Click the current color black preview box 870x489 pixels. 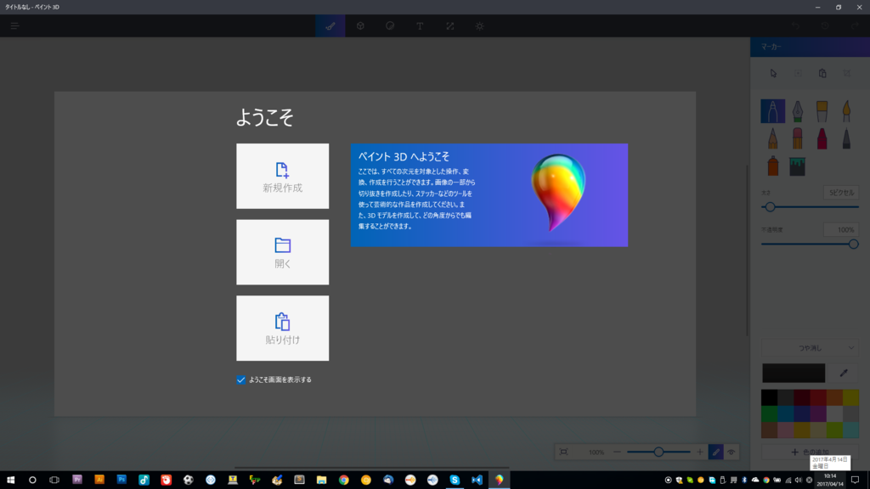coord(794,374)
